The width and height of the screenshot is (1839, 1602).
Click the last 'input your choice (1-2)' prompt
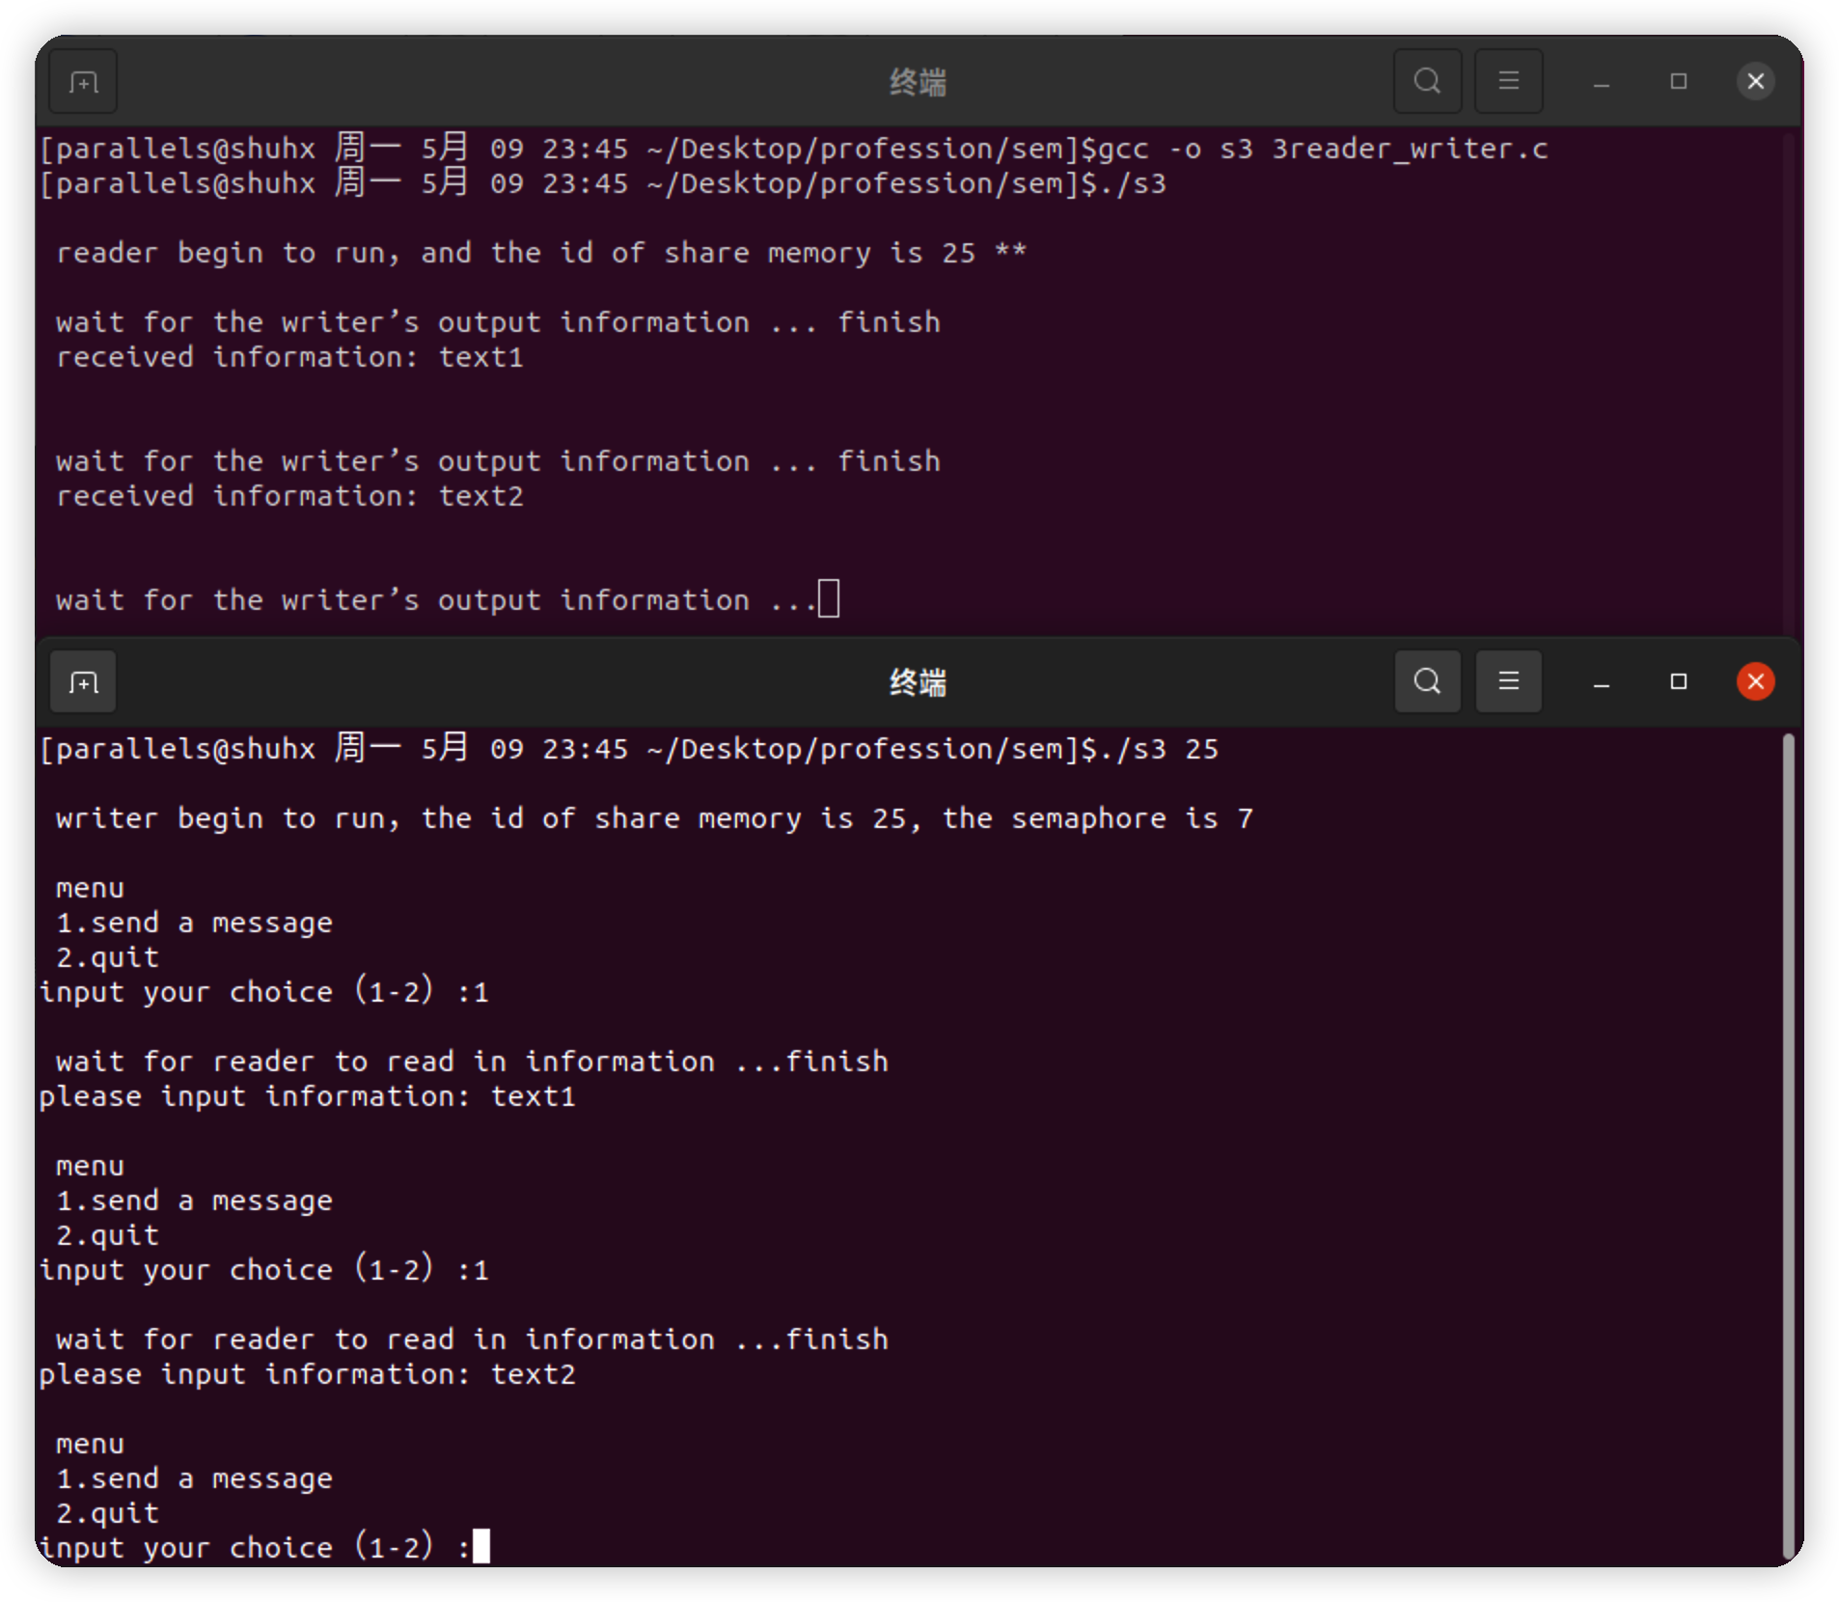click(x=255, y=1547)
